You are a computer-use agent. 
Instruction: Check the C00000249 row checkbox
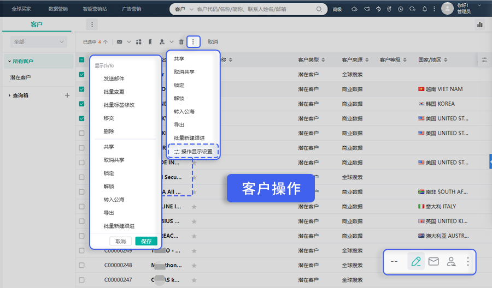(81, 250)
